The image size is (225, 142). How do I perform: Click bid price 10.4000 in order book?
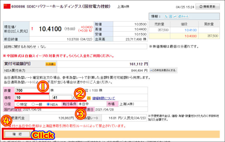click(191, 36)
